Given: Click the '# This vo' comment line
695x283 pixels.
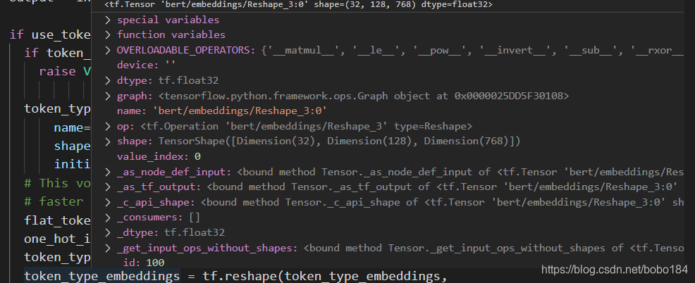Looking at the screenshot, I should [58, 183].
